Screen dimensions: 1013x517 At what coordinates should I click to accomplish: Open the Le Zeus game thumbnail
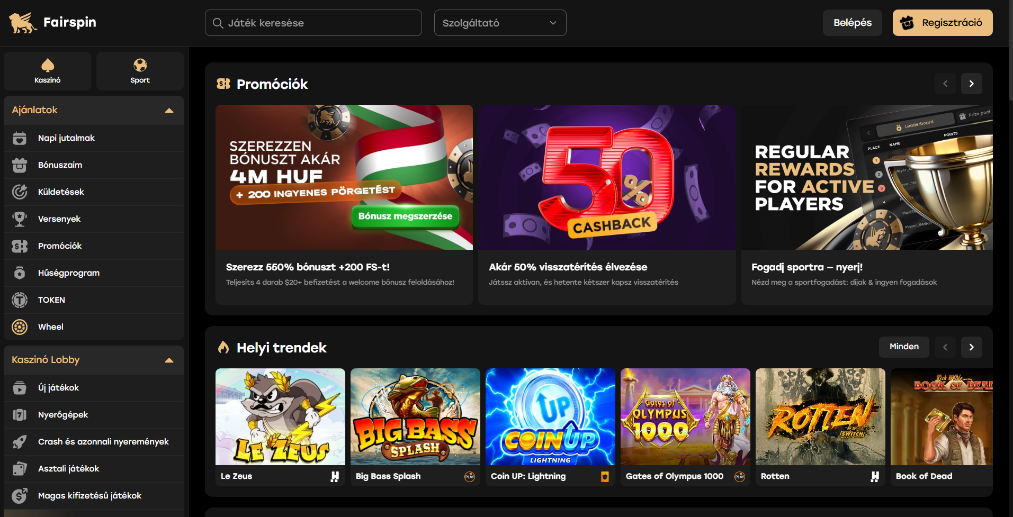pyautogui.click(x=280, y=417)
